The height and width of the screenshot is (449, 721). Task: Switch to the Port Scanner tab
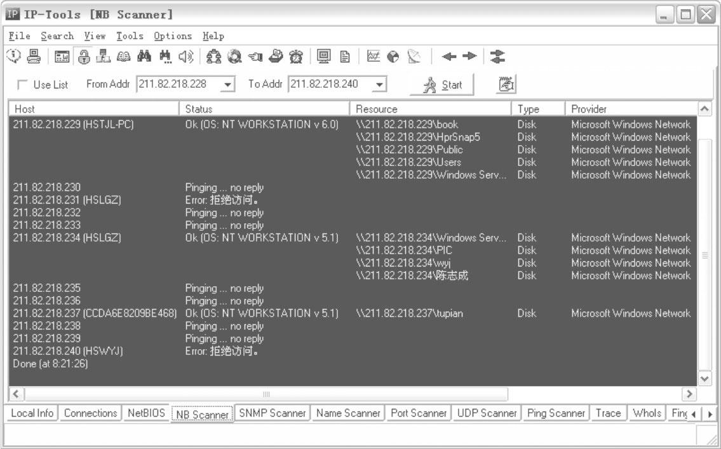(x=420, y=413)
